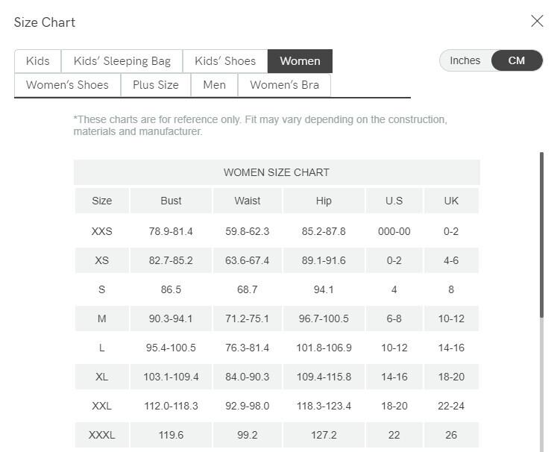Click the XL size row label
Screen dimensions: 557x452
coord(102,377)
